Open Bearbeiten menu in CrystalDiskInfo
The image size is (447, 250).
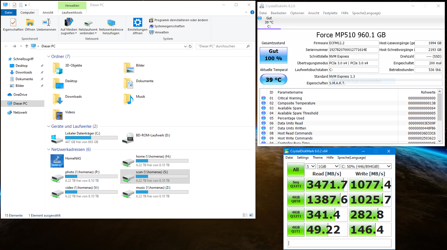(x=278, y=13)
